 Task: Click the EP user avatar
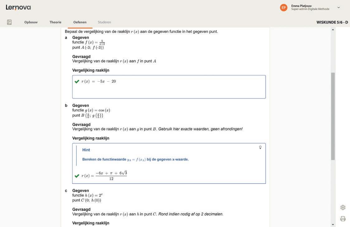[x=284, y=7]
